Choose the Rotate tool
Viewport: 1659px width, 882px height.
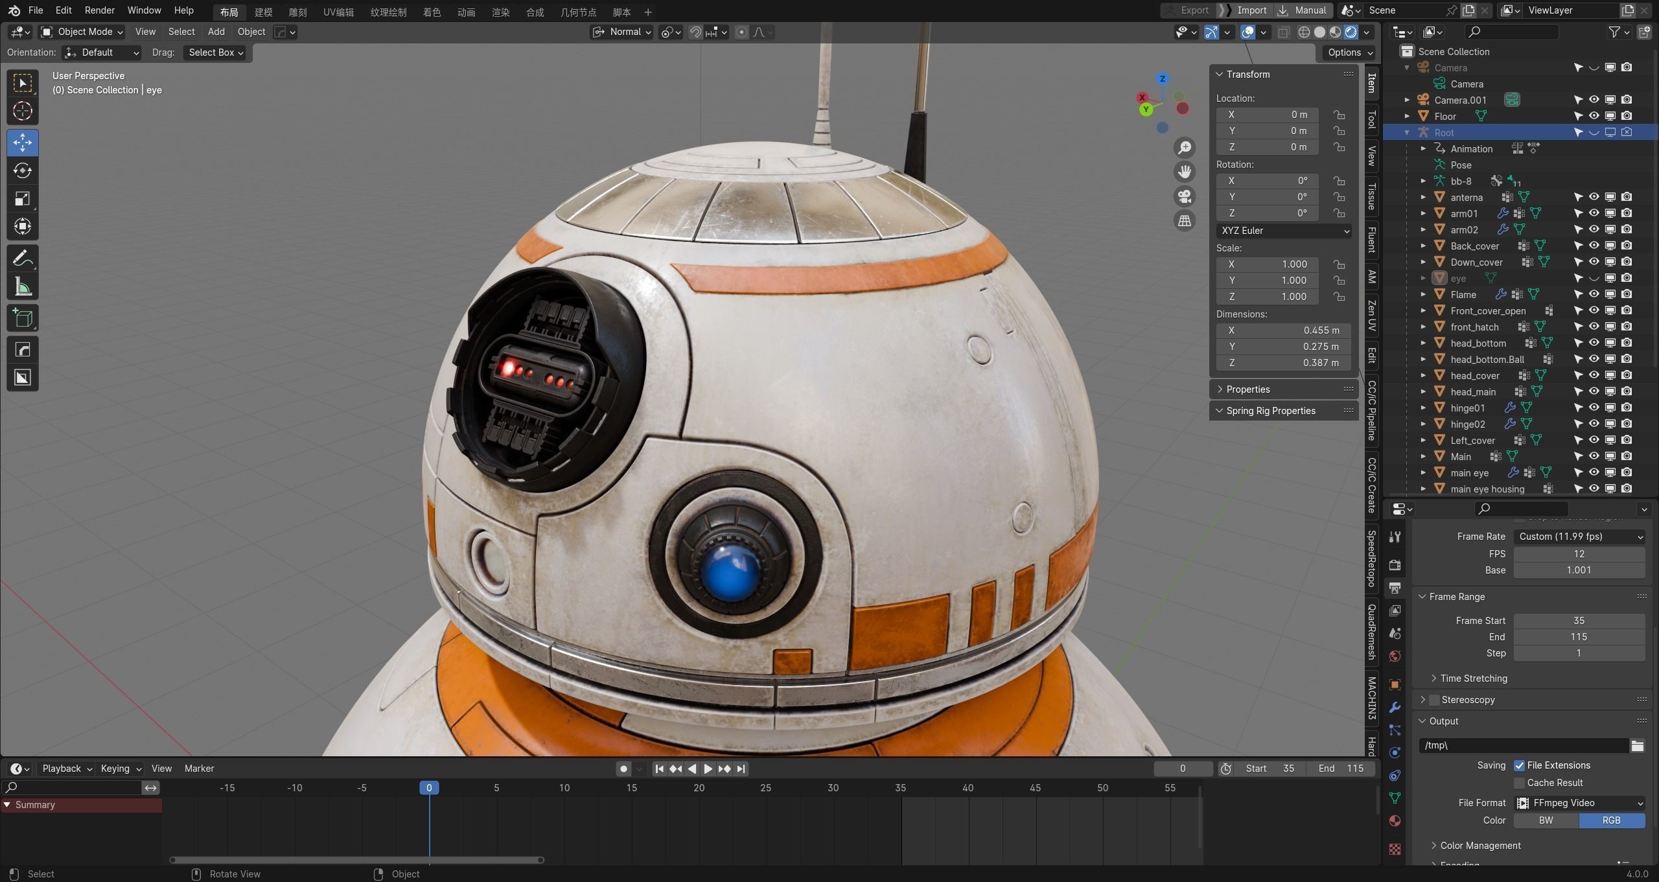tap(23, 170)
